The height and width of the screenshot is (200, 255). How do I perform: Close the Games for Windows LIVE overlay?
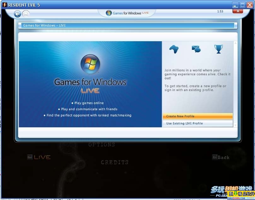point(238,11)
